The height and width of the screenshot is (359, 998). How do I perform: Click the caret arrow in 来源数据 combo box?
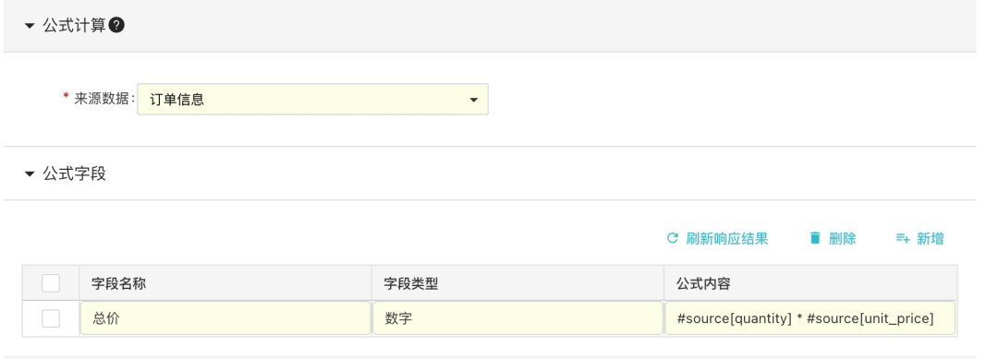click(x=473, y=100)
